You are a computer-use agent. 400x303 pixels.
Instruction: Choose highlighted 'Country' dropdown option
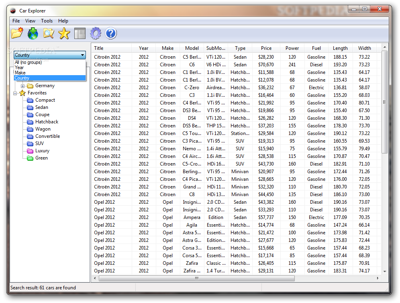tap(50, 78)
